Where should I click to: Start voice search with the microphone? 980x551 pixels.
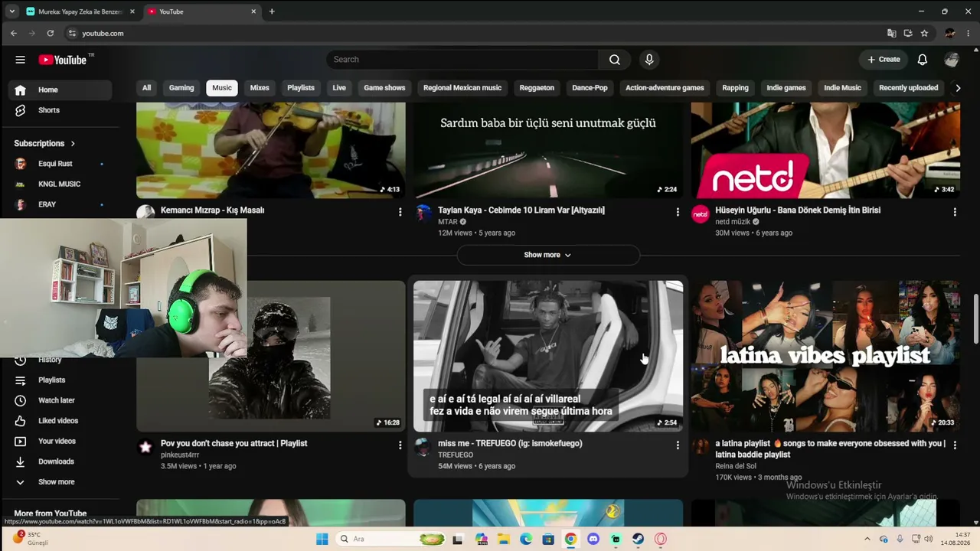(649, 60)
